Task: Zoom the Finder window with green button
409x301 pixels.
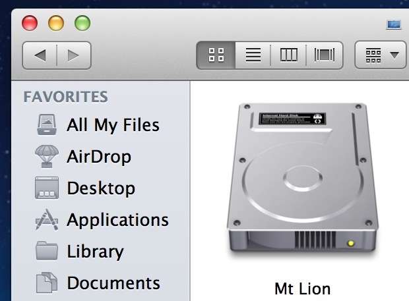Action: pos(82,23)
